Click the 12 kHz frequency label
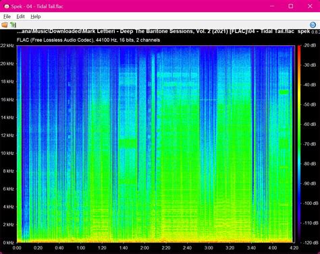Screen dimensions: 320x254 (x=7, y=135)
